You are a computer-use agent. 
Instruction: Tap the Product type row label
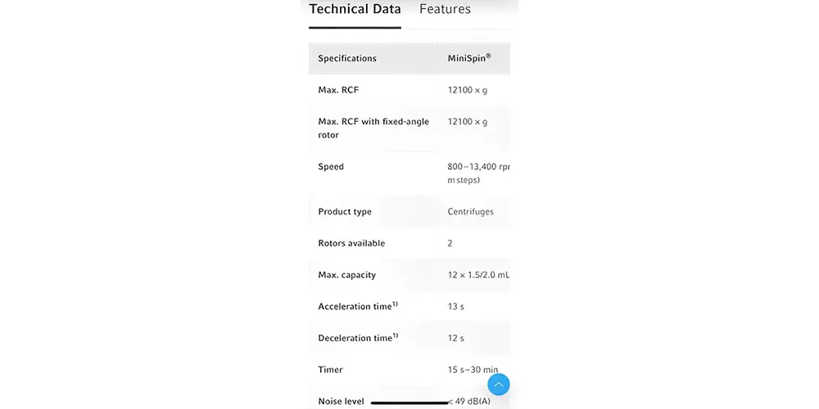[345, 212]
